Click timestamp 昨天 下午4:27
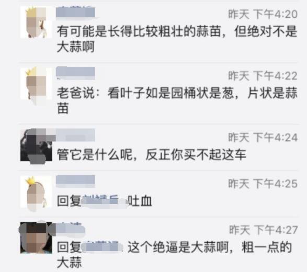307x272 pixels. pyautogui.click(x=264, y=230)
